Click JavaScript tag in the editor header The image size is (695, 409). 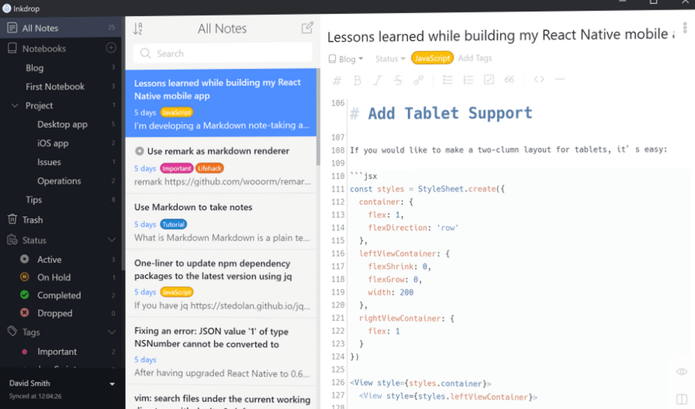coord(432,58)
